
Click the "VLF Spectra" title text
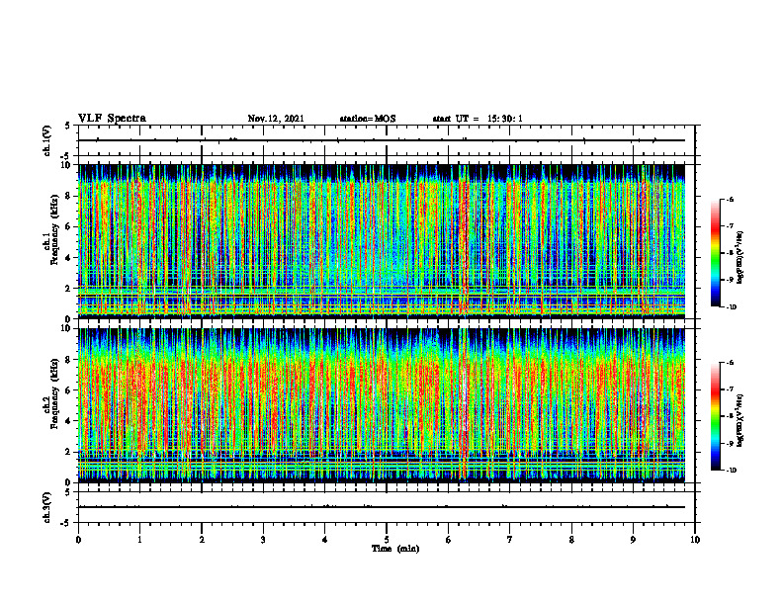pyautogui.click(x=112, y=119)
